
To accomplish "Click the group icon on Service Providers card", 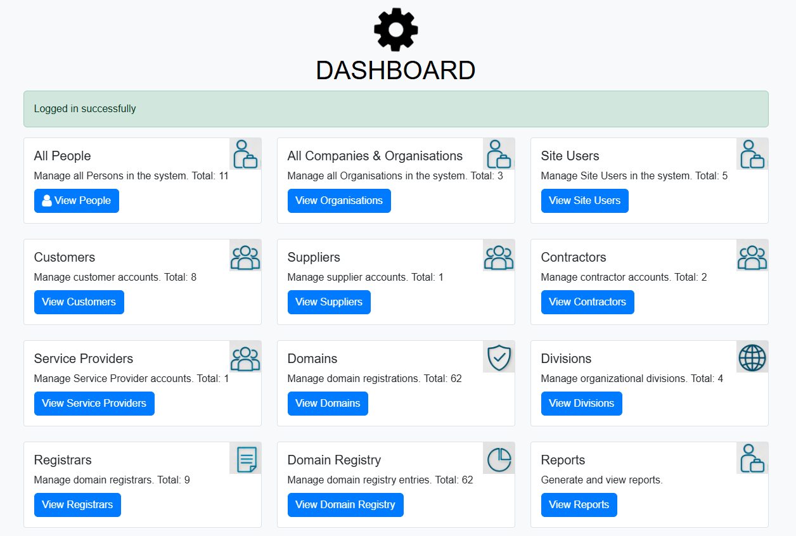I will tap(245, 357).
